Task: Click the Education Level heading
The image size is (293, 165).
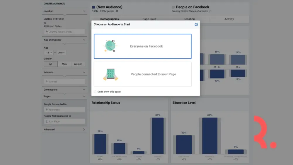Action: pyautogui.click(x=184, y=103)
